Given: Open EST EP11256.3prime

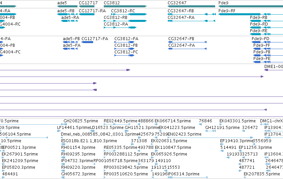Looking at the screenshot, I should pos(255,148).
